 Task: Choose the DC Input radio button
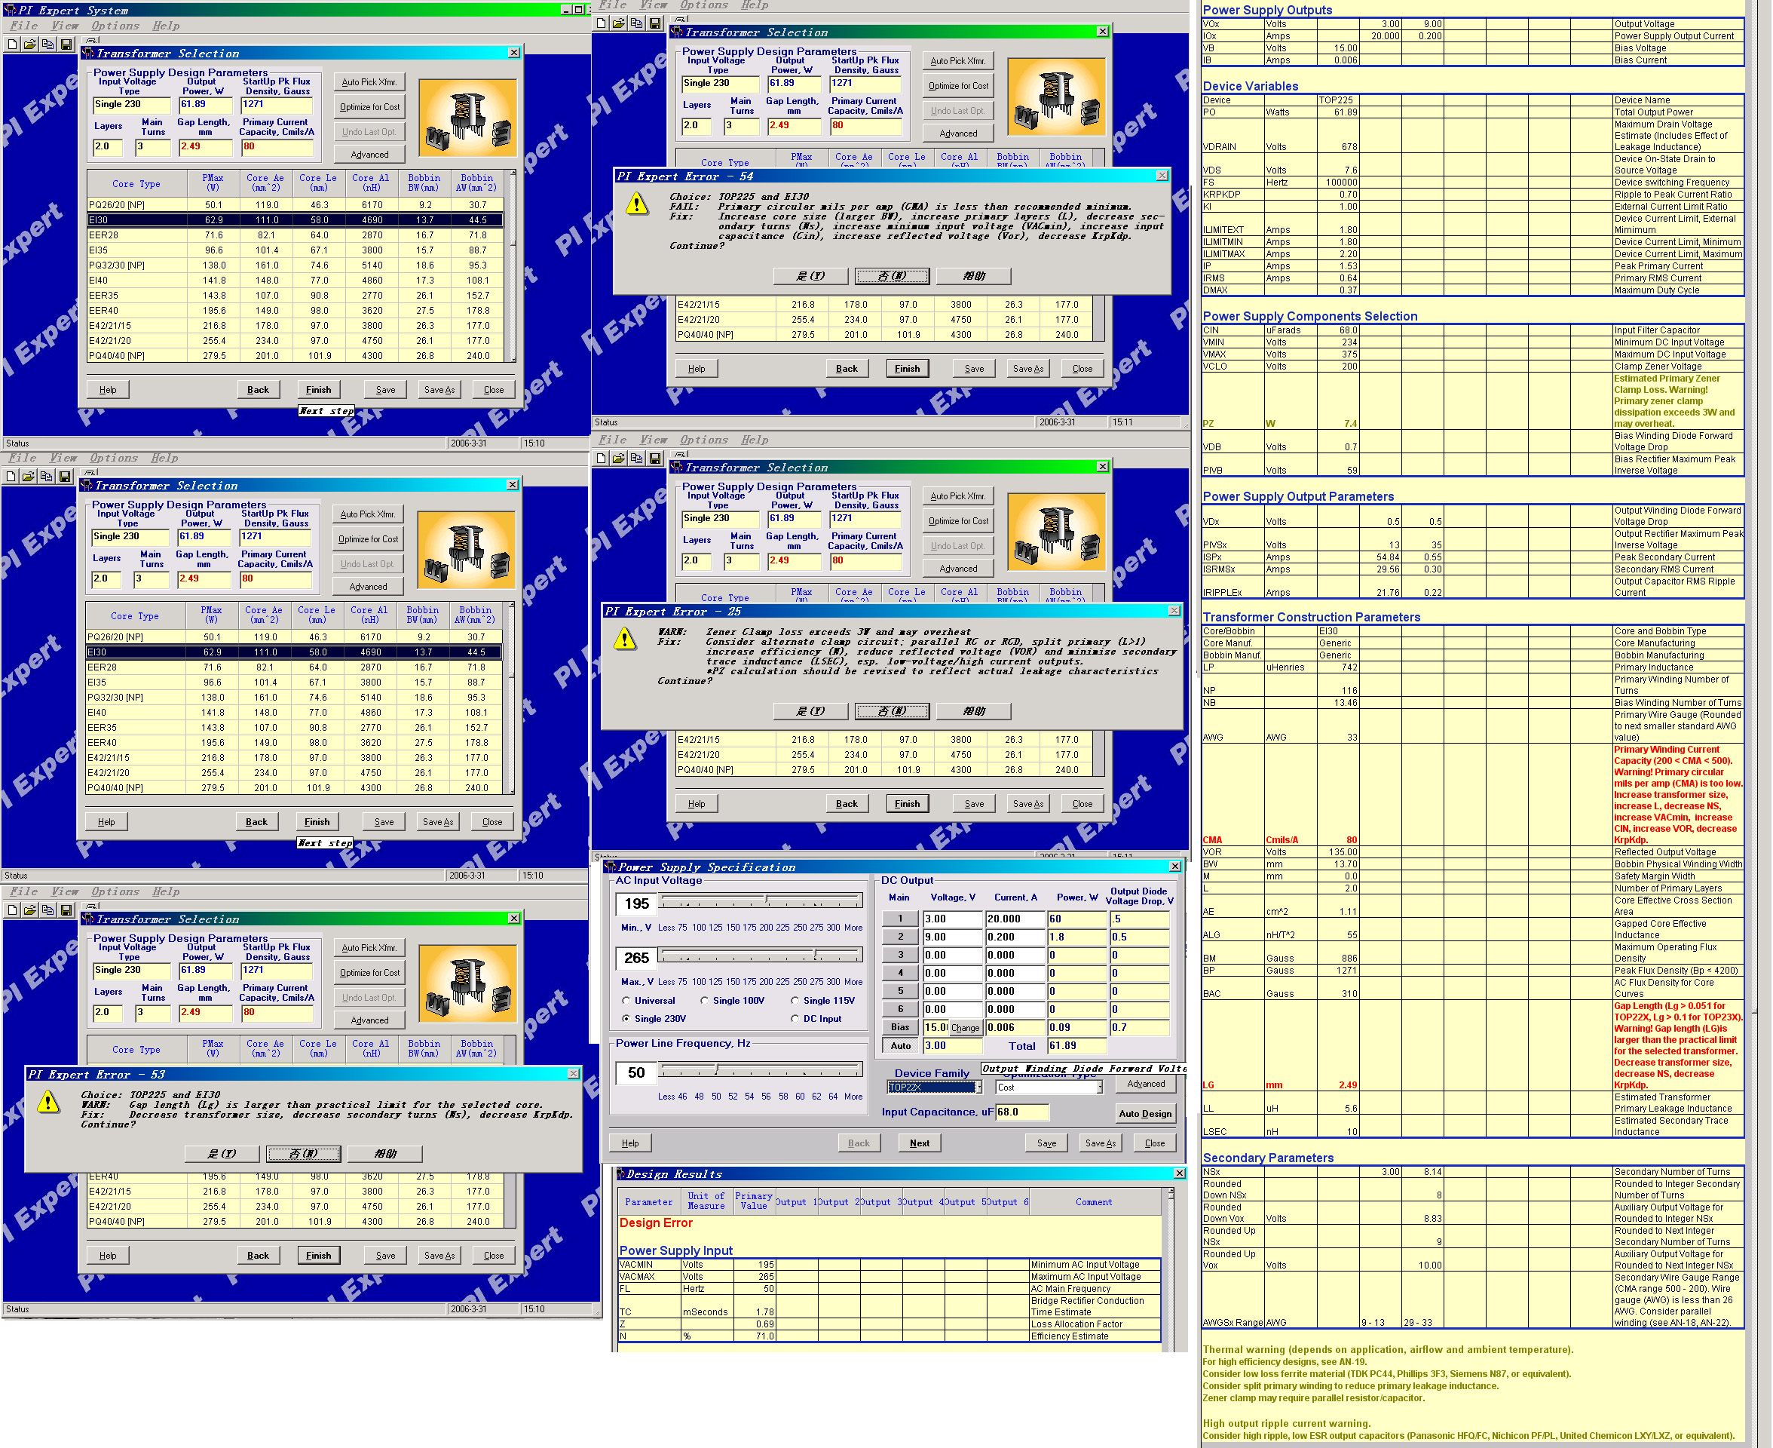point(795,1018)
